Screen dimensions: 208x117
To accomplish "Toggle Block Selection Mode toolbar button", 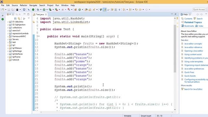I will coord(116,9).
